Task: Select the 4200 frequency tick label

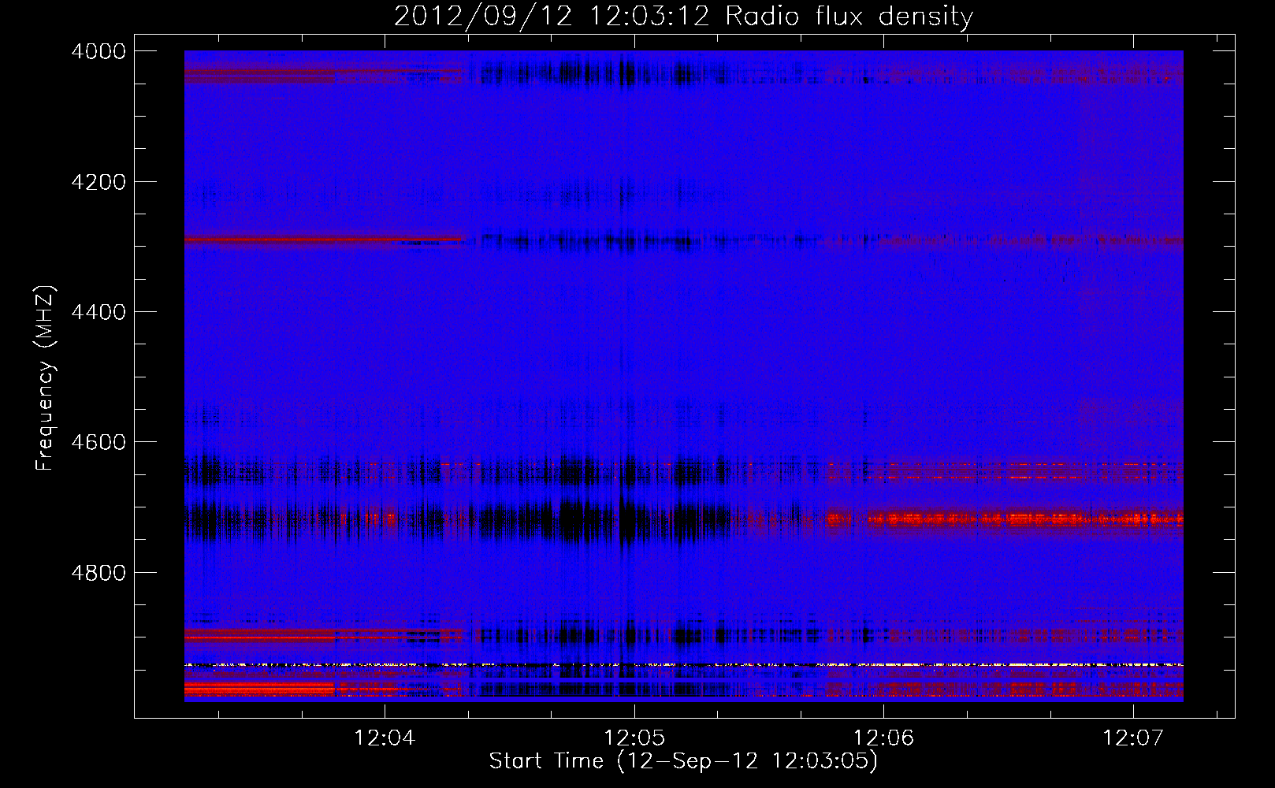Action: coord(99,182)
